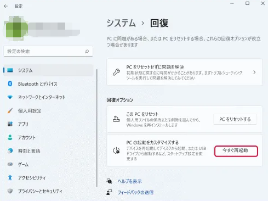Click the PC をリセットする button
This screenshot has width=268, height=201.
235,119
